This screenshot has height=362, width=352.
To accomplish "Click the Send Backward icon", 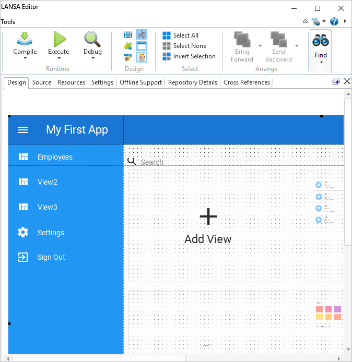I will click(x=279, y=39).
